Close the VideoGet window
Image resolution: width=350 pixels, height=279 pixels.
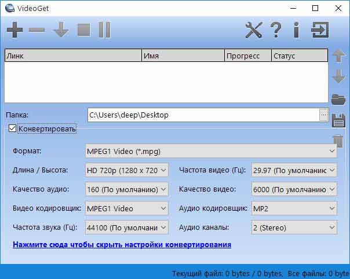(338, 8)
